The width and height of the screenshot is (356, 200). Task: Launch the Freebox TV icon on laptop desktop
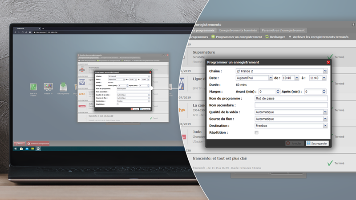(x=48, y=87)
